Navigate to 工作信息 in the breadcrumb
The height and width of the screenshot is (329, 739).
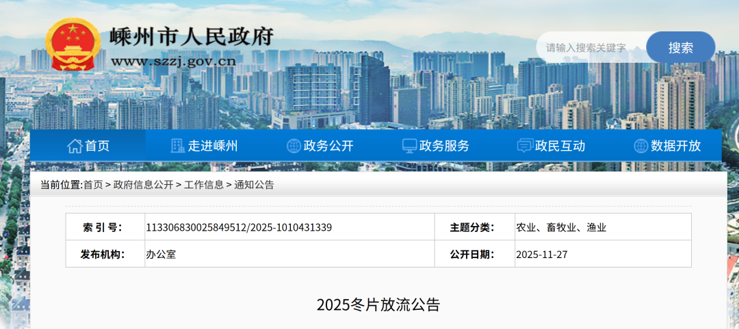[x=203, y=185]
